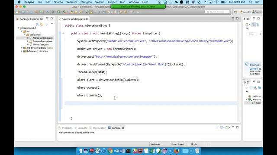Expand the JRE System Library node
277x155 pixels.
pyautogui.click(x=22, y=48)
